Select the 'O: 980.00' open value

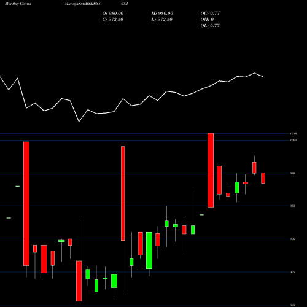113,14
